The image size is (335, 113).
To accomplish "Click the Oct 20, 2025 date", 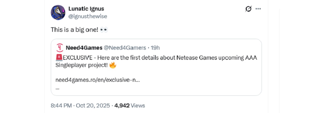I will tap(93, 105).
